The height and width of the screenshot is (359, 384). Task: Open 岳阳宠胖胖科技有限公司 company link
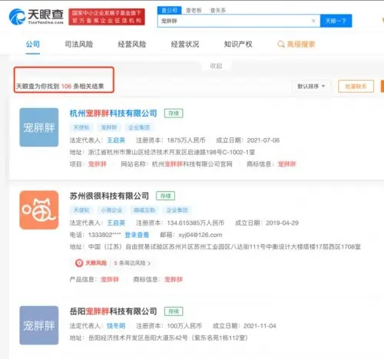pyautogui.click(x=113, y=311)
